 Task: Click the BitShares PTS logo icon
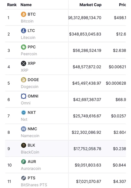coord(23,178)
